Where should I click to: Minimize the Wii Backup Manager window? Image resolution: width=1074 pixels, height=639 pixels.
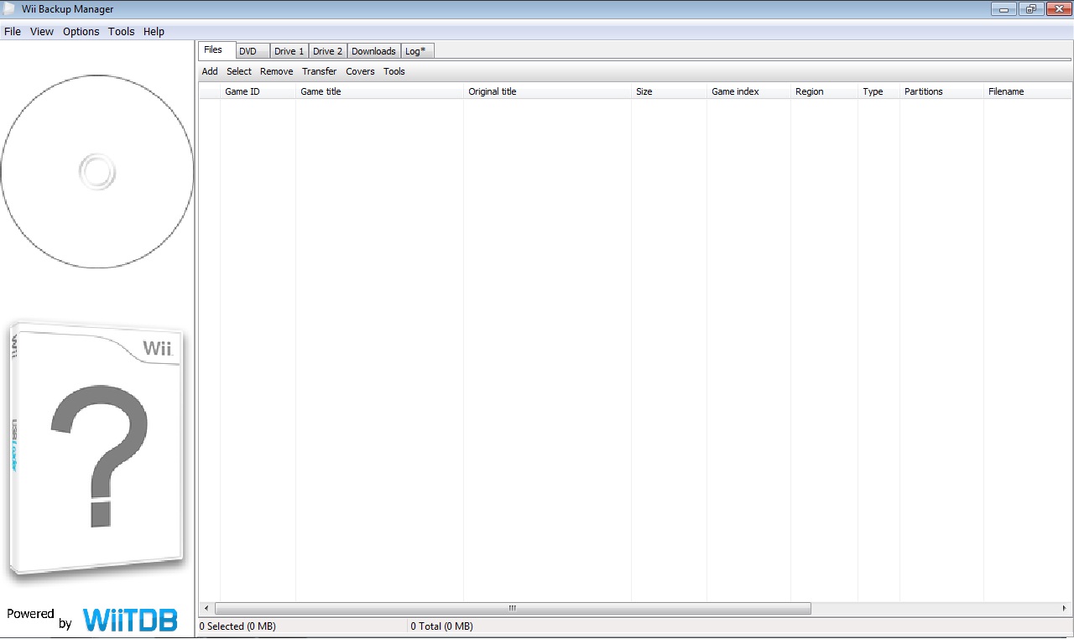point(1004,9)
